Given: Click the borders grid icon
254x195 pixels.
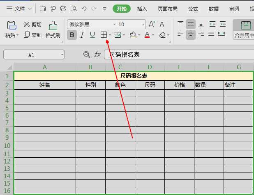Looking at the screenshot, I should point(104,35).
